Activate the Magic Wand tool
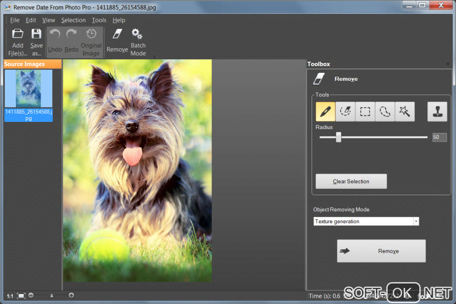The image size is (456, 304). point(405,112)
